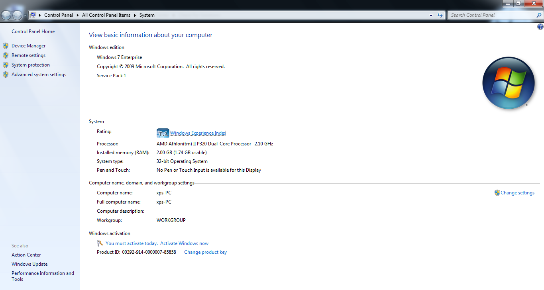Close the System window
The height and width of the screenshot is (290, 544).
(533, 3)
